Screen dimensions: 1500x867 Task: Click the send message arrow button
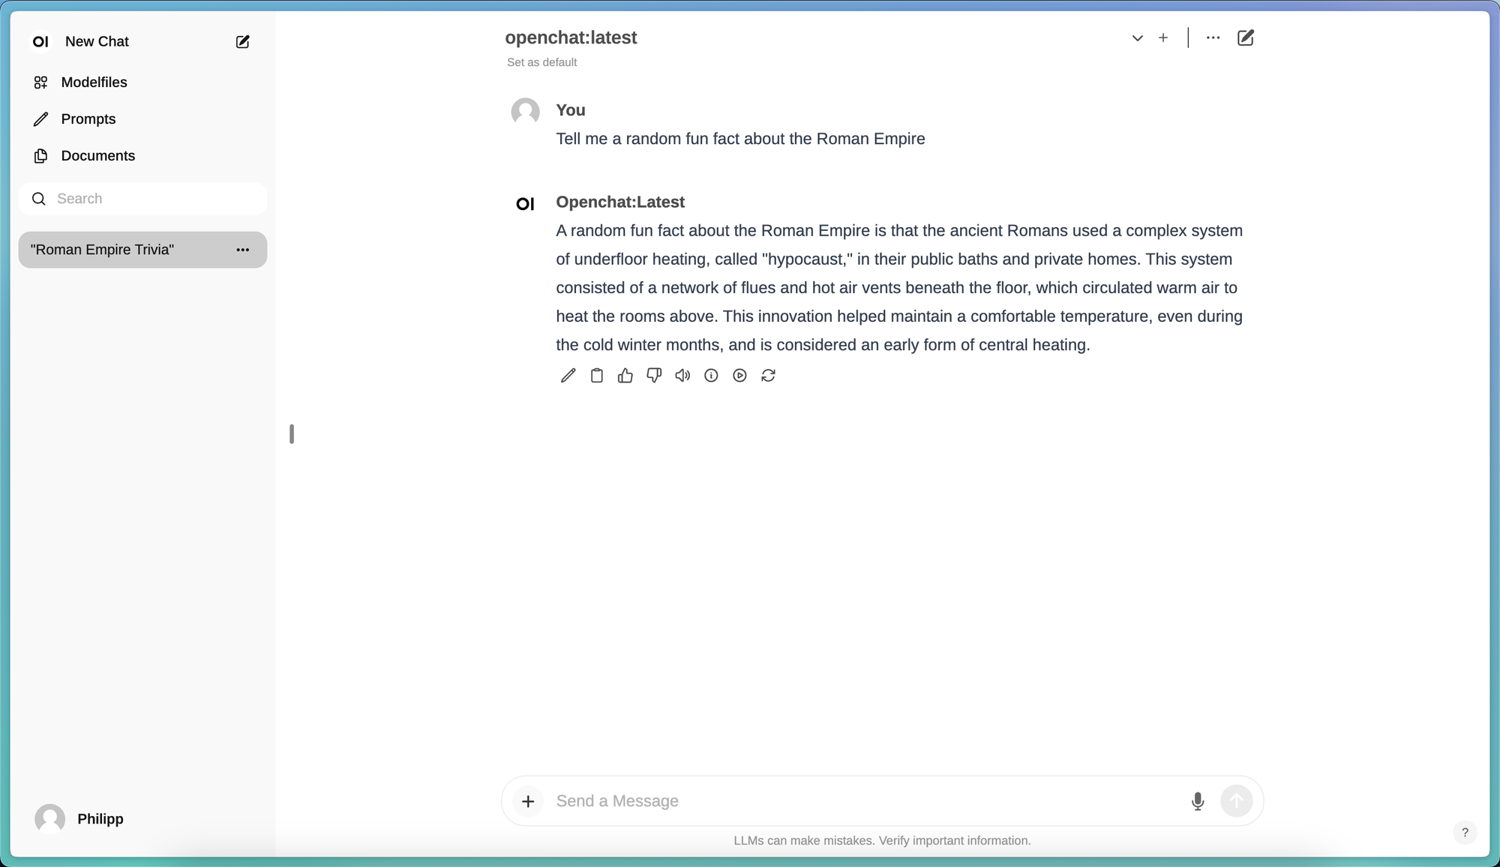coord(1237,801)
